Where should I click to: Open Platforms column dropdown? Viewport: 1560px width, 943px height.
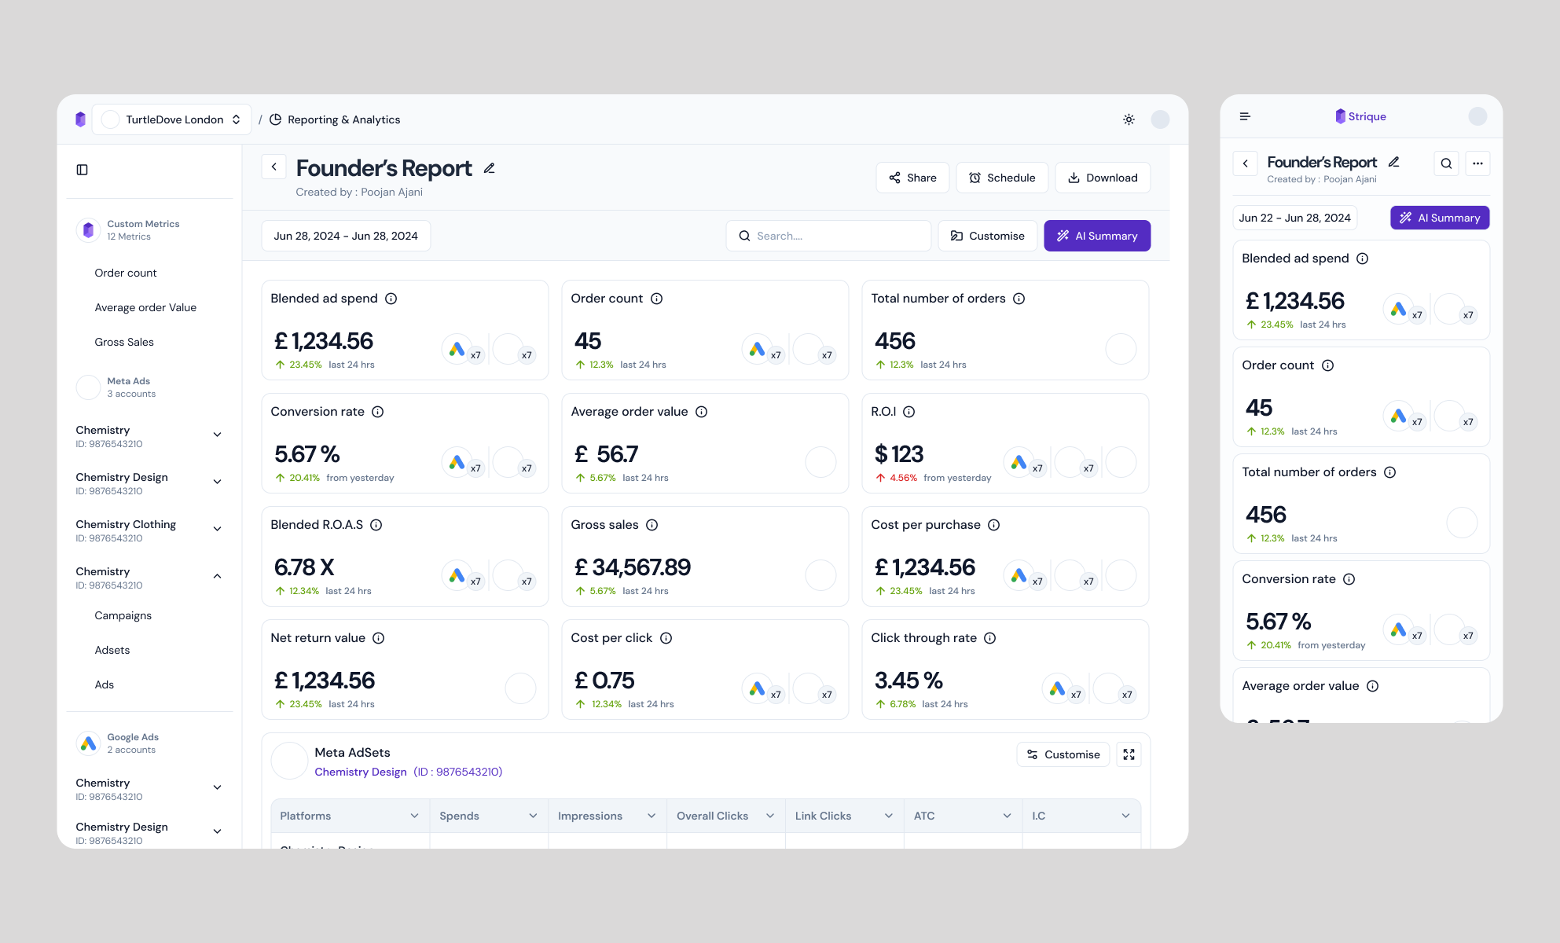(414, 816)
